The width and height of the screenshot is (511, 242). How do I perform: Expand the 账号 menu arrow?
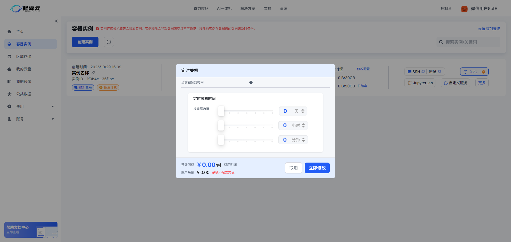pyautogui.click(x=53, y=119)
